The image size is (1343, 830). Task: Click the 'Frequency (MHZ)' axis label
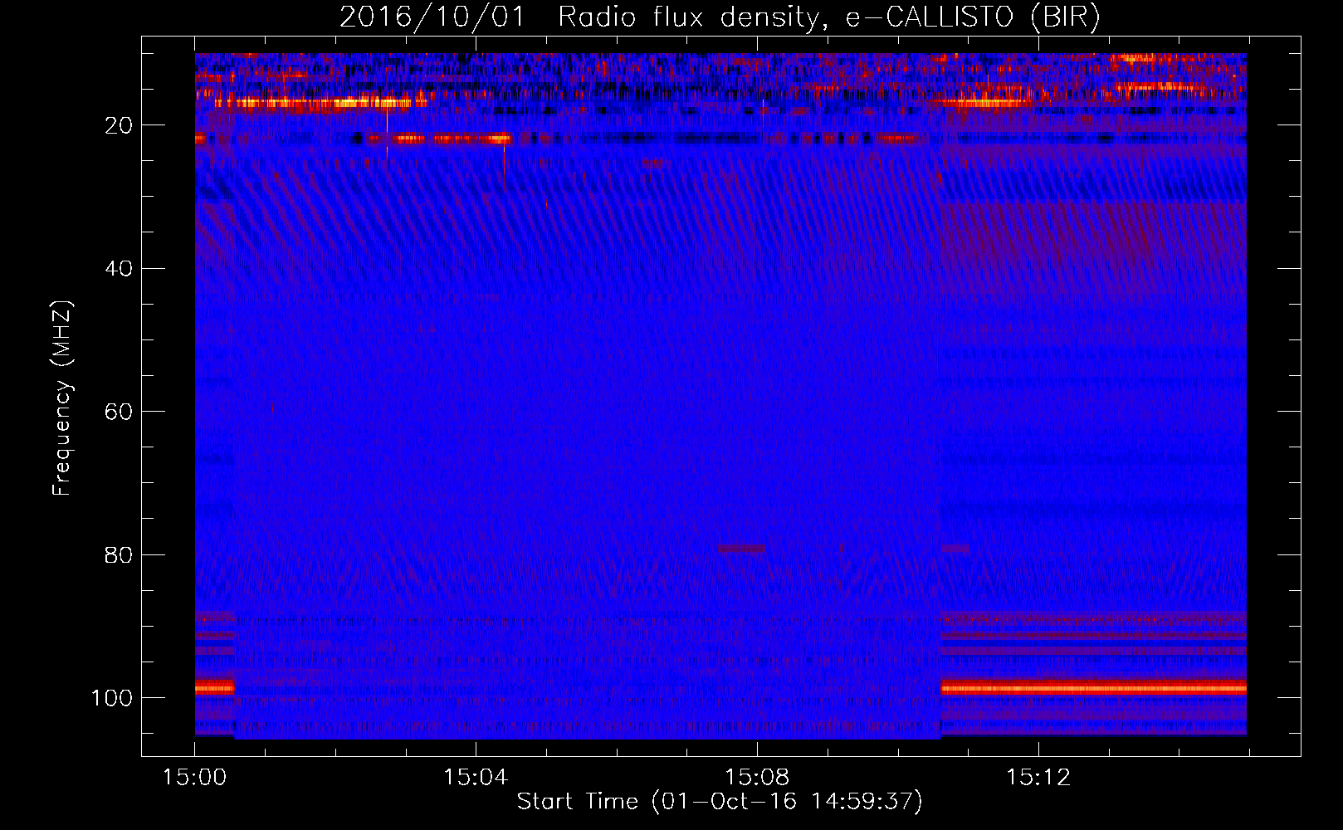(62, 398)
